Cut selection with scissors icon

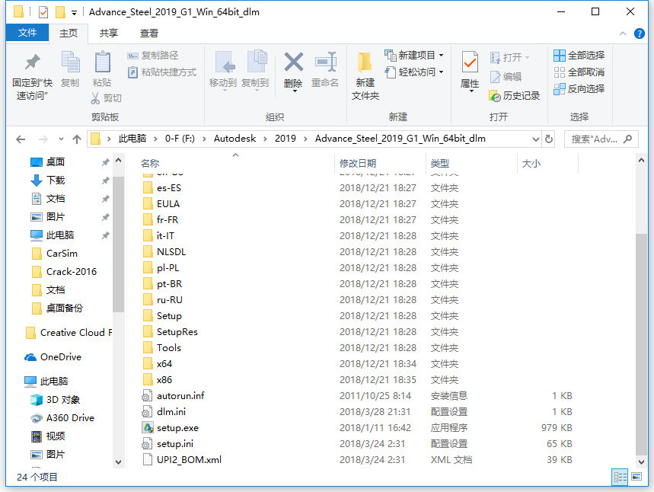coord(95,98)
